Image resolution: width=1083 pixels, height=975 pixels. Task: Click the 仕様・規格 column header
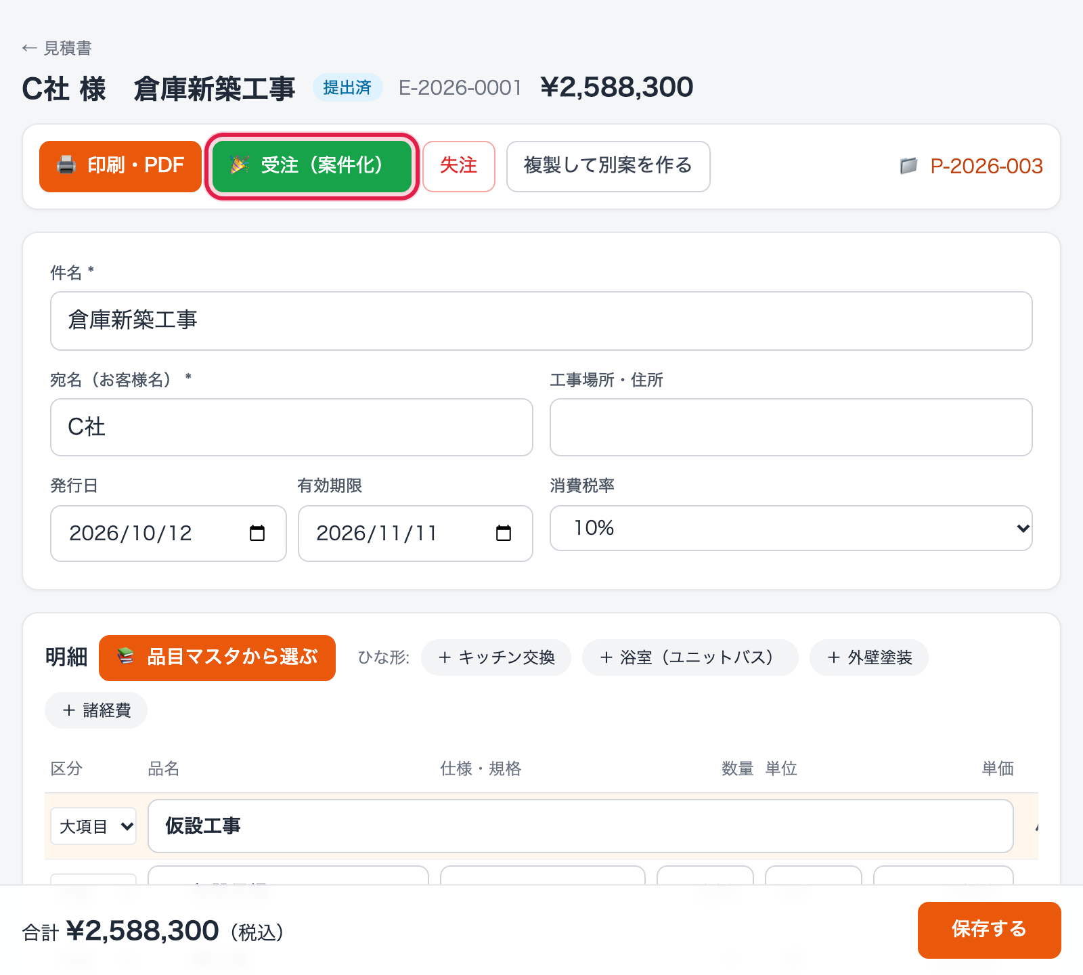[x=481, y=768]
